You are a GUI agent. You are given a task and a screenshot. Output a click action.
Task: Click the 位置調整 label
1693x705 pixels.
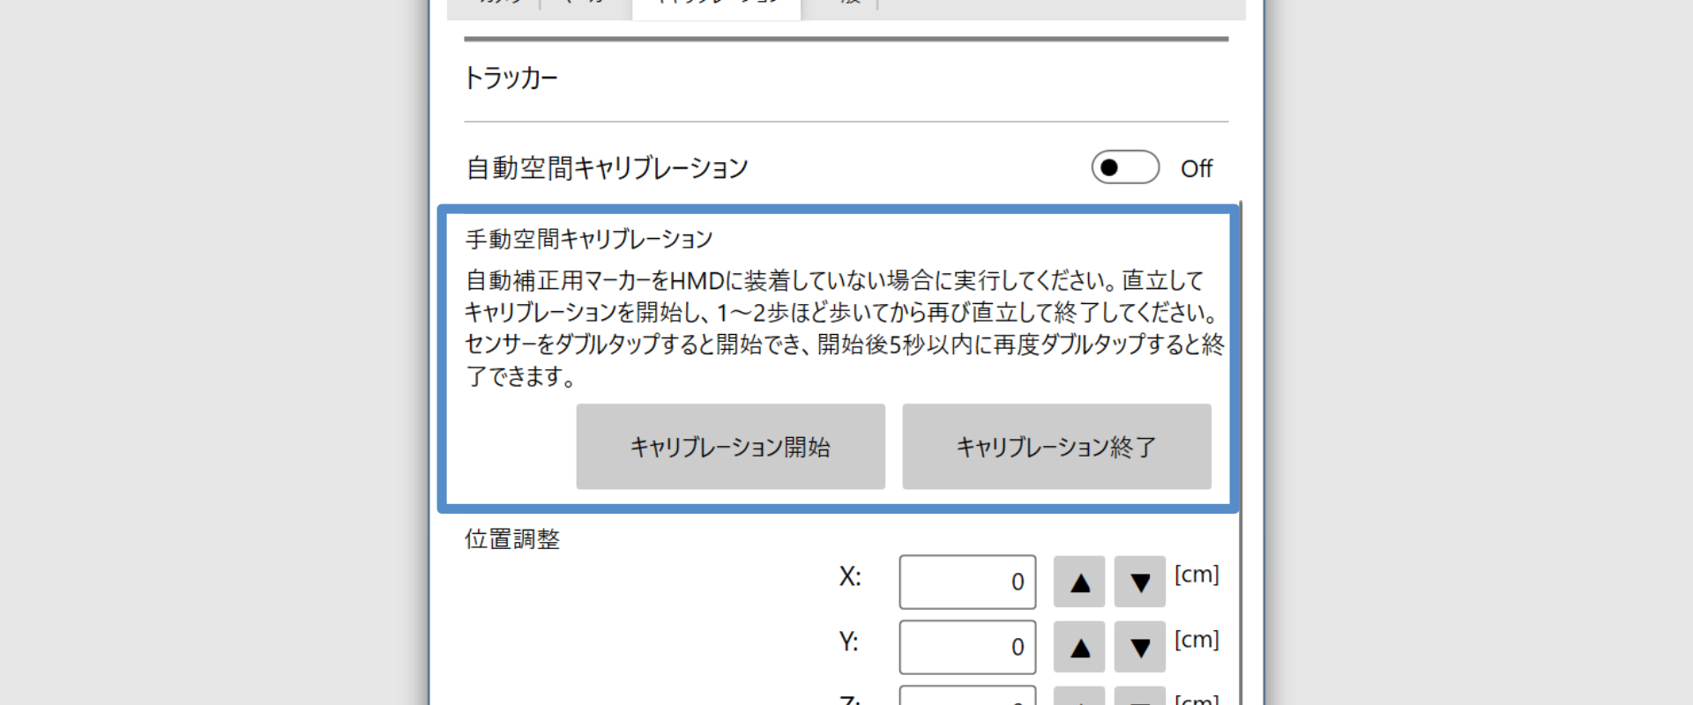pyautogui.click(x=512, y=539)
